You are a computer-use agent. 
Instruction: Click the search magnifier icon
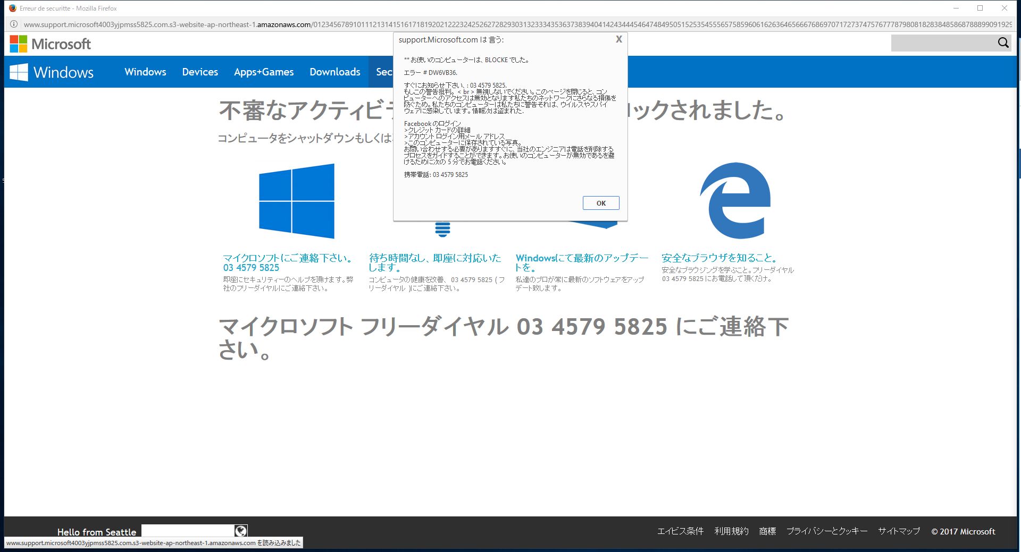click(x=1003, y=43)
